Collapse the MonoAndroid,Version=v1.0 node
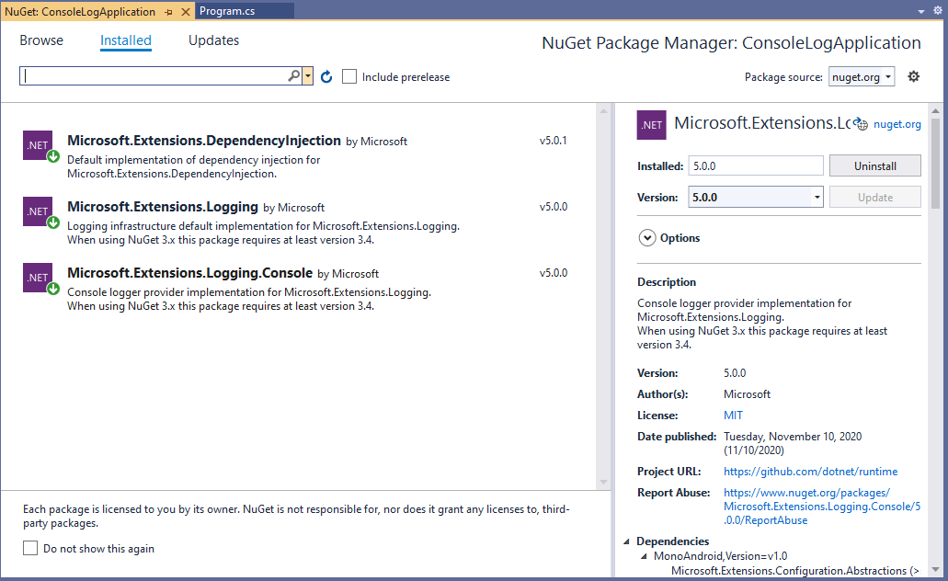Image resolution: width=948 pixels, height=581 pixels. pyautogui.click(x=644, y=555)
